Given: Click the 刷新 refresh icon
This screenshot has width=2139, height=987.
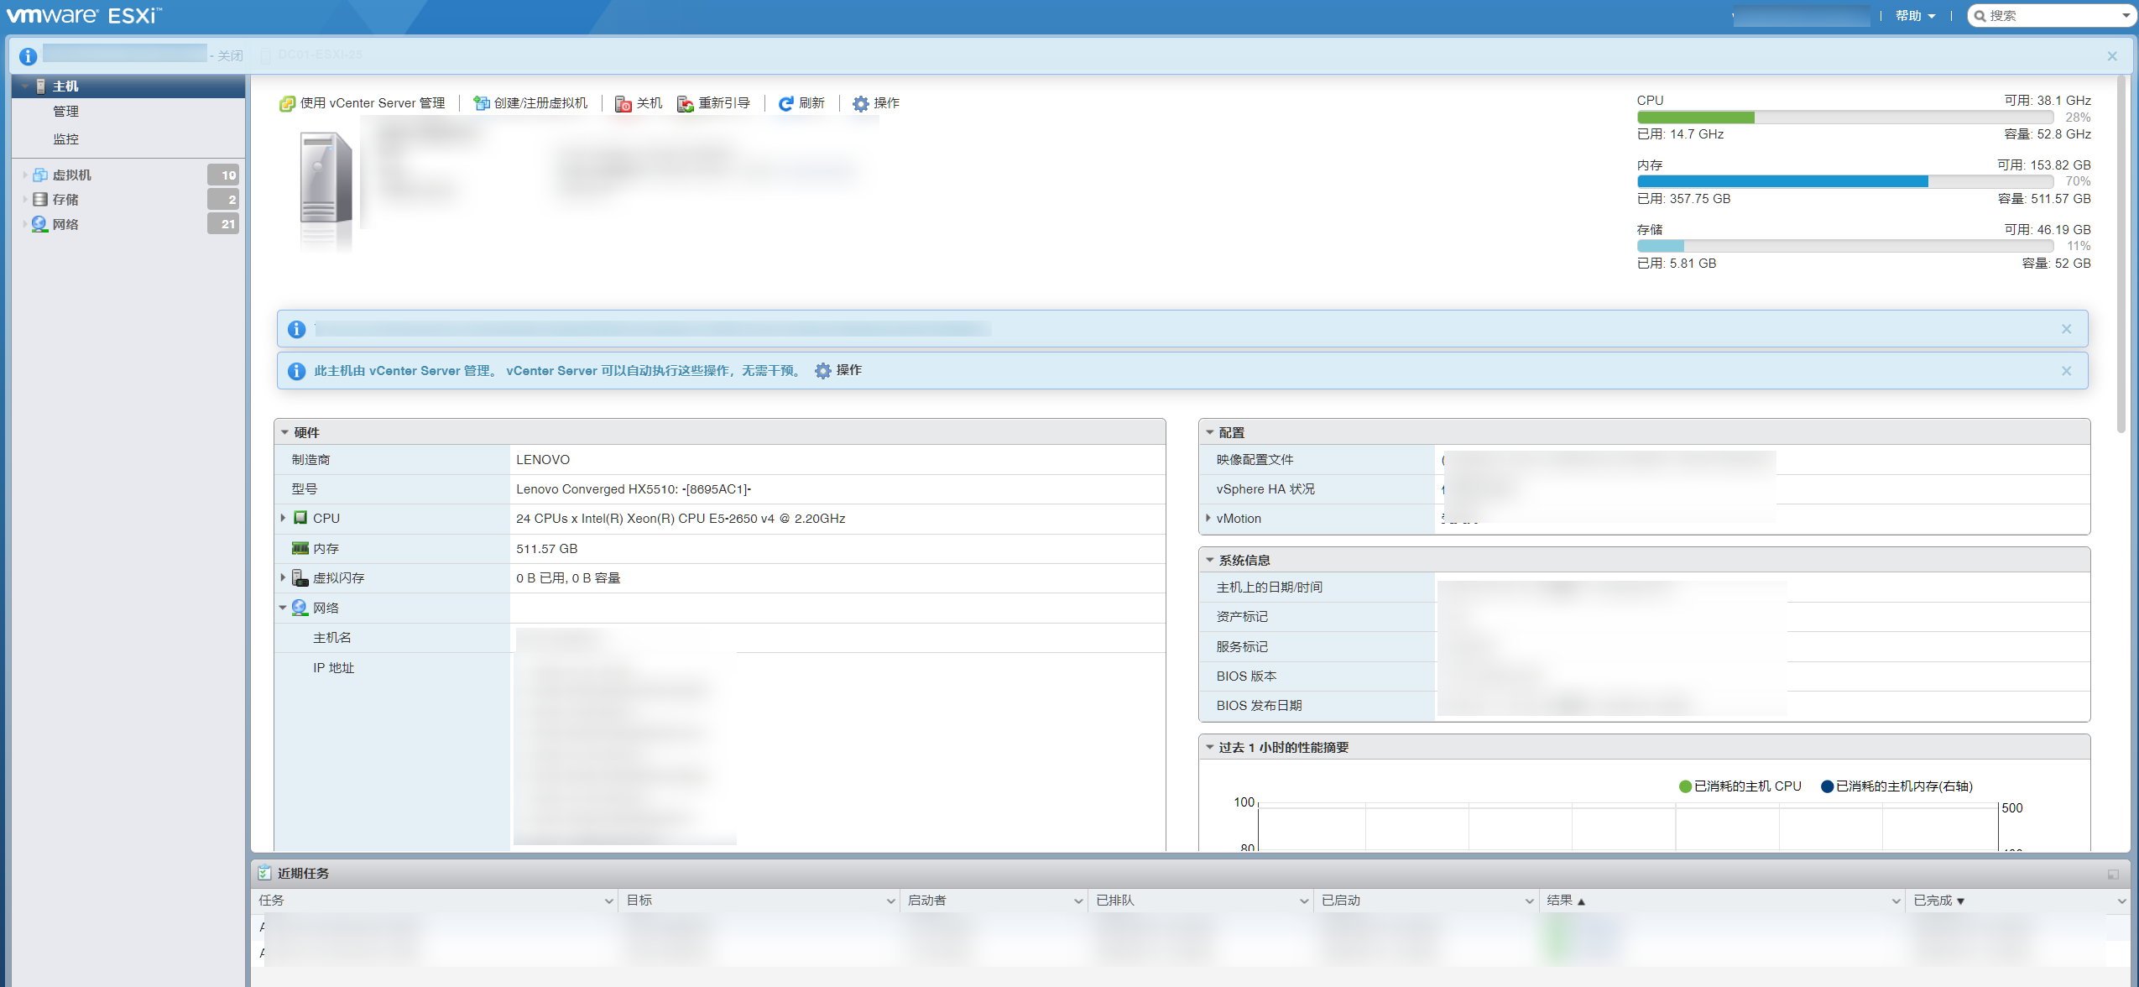Looking at the screenshot, I should click(x=785, y=103).
